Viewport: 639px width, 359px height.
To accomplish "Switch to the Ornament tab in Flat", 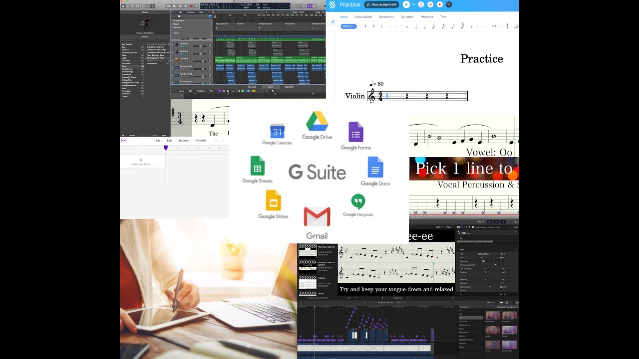I will (386, 17).
